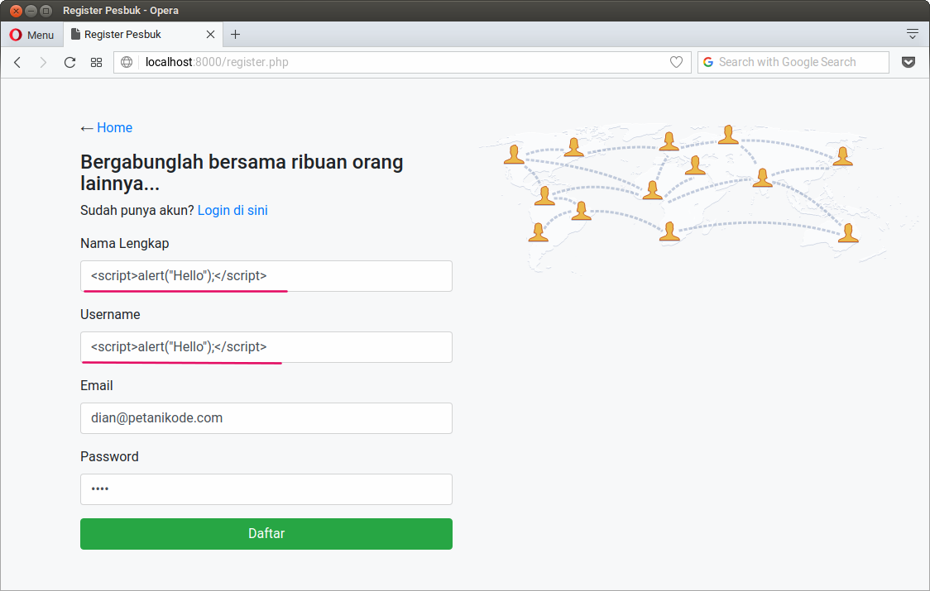This screenshot has width=930, height=591.
Task: Click the page document icon on the tab
Action: 74,34
